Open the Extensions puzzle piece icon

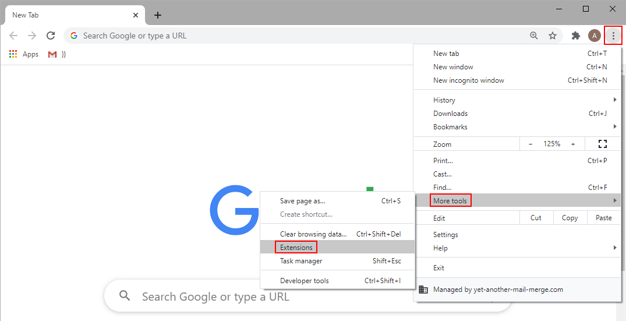[576, 36]
